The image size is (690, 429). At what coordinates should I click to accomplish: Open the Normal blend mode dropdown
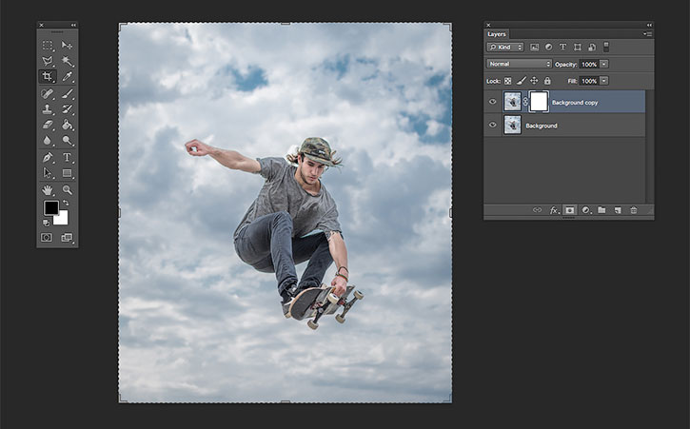[x=519, y=64]
